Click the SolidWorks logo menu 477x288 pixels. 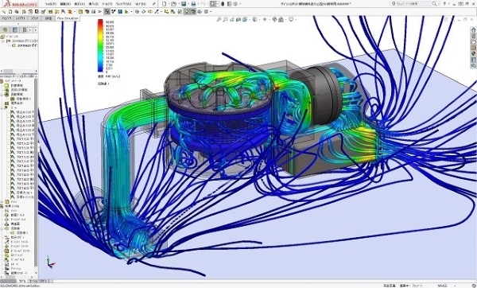21,4
